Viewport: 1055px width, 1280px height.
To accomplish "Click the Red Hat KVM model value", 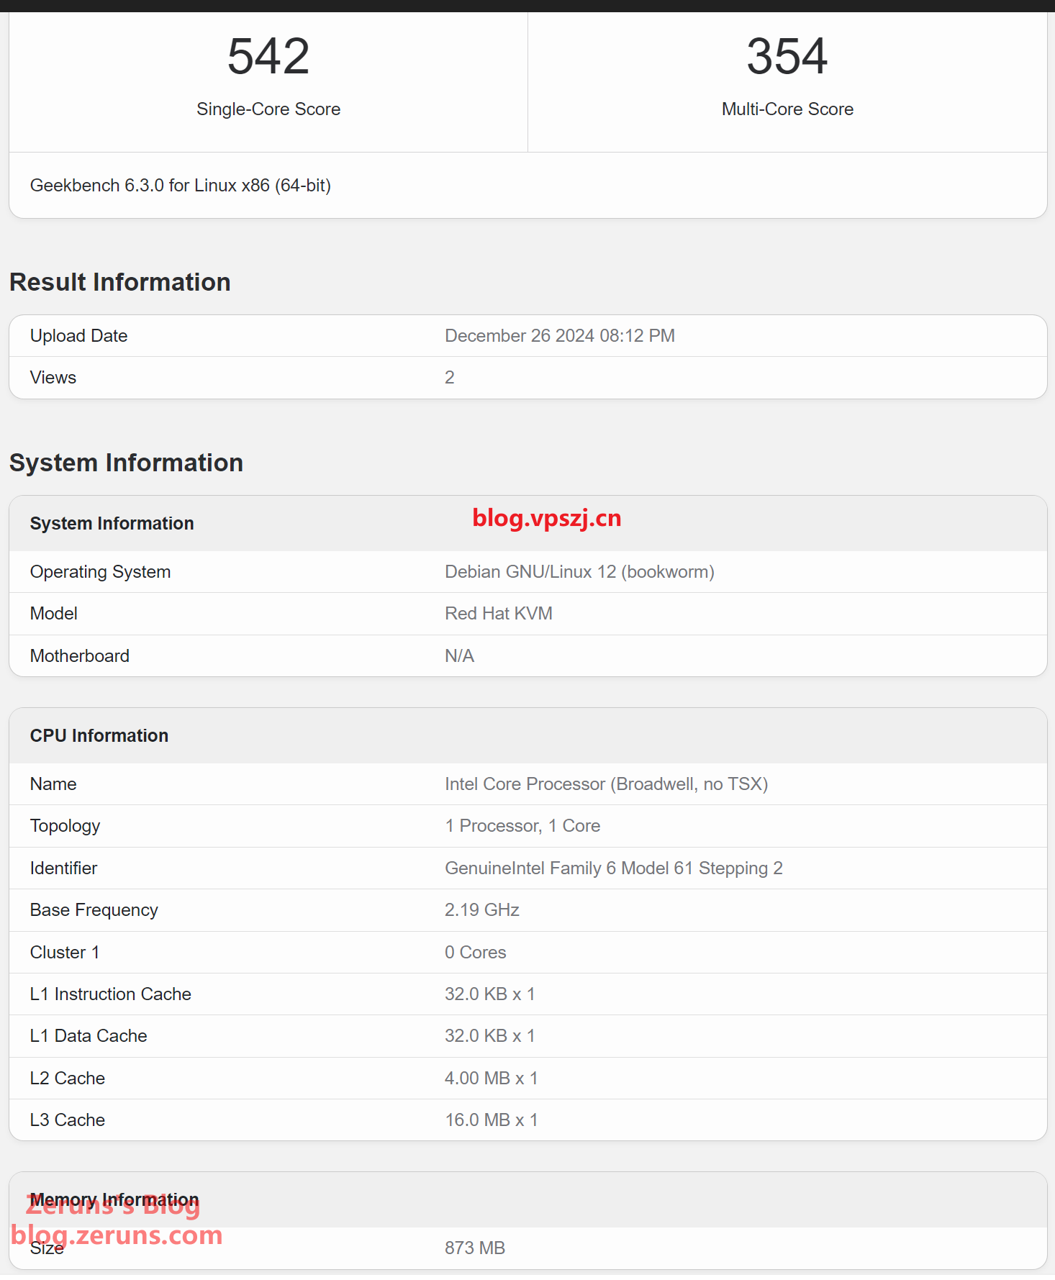I will [498, 614].
